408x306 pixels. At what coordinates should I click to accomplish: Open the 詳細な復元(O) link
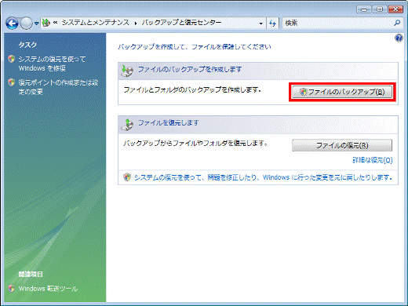pyautogui.click(x=373, y=160)
